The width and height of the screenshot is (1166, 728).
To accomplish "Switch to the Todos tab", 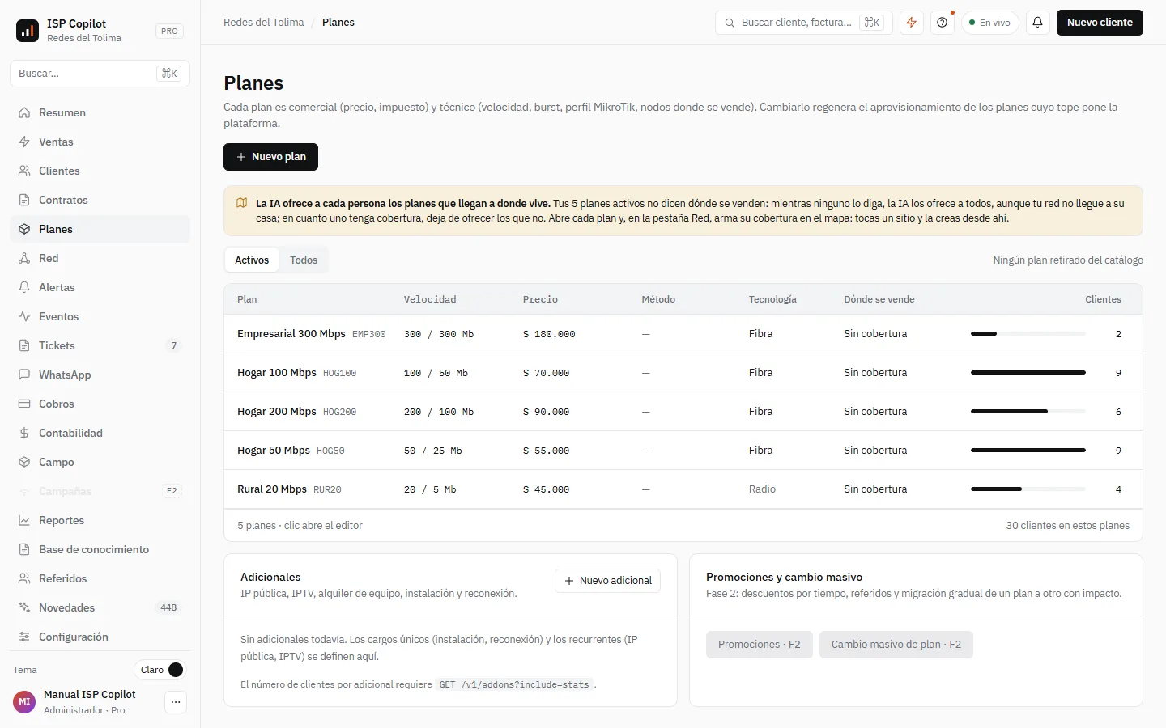I will (x=304, y=260).
